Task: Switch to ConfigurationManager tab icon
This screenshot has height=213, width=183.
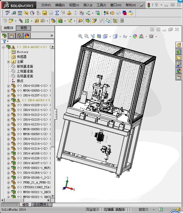Action: coord(19,36)
